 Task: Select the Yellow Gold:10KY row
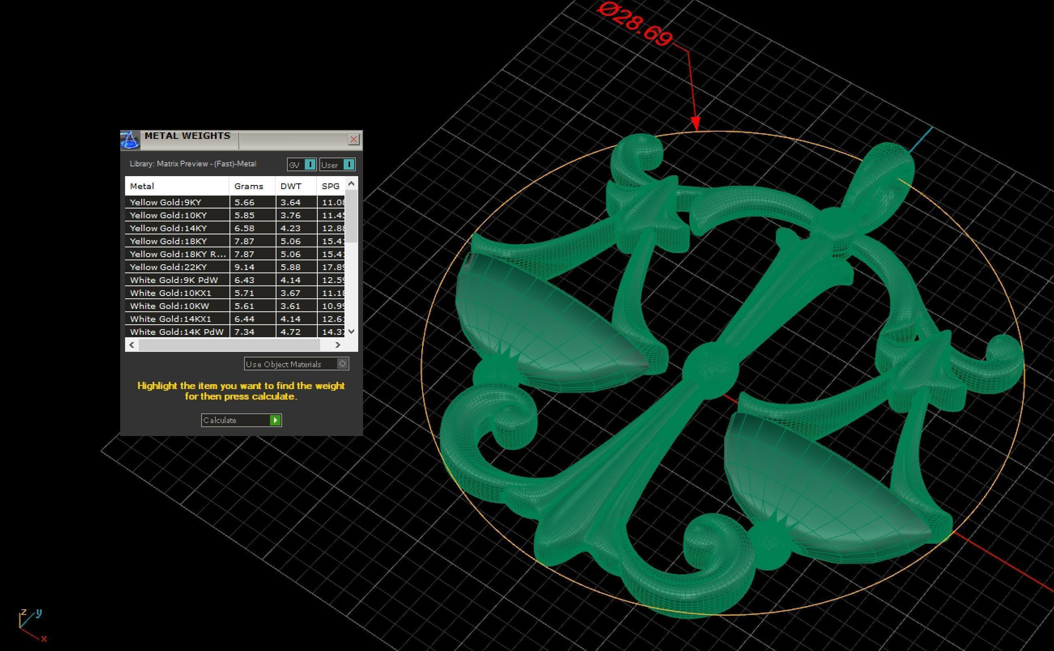click(x=236, y=215)
